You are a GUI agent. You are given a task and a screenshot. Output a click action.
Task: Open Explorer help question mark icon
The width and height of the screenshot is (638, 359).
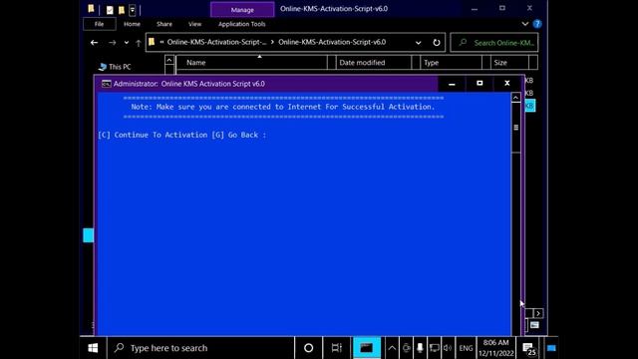pos(537,24)
